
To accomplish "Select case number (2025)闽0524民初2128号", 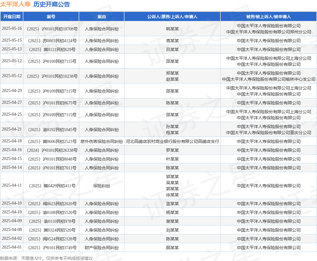I will [52, 239].
